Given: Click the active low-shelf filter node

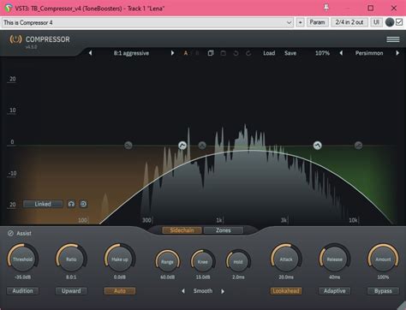Looking at the screenshot, I should [182, 146].
